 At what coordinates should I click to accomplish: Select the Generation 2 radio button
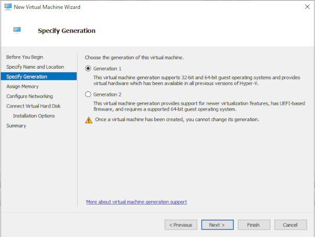[88, 94]
